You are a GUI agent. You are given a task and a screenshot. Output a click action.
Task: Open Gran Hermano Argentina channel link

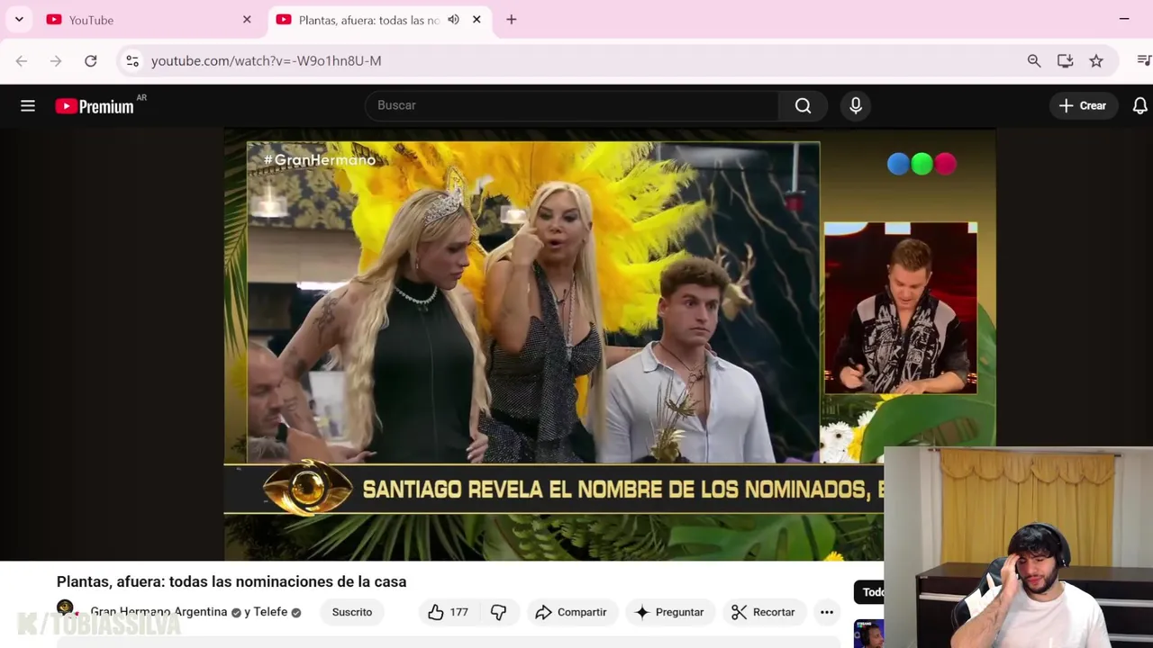pyautogui.click(x=159, y=612)
